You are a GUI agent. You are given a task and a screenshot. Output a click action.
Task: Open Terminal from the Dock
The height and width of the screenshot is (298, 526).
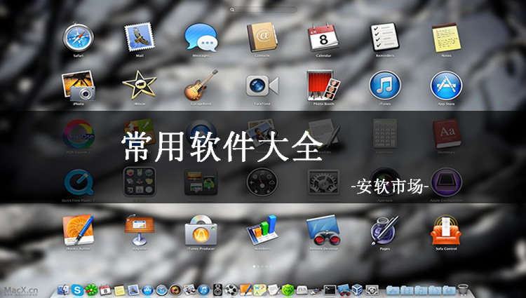(x=330, y=290)
